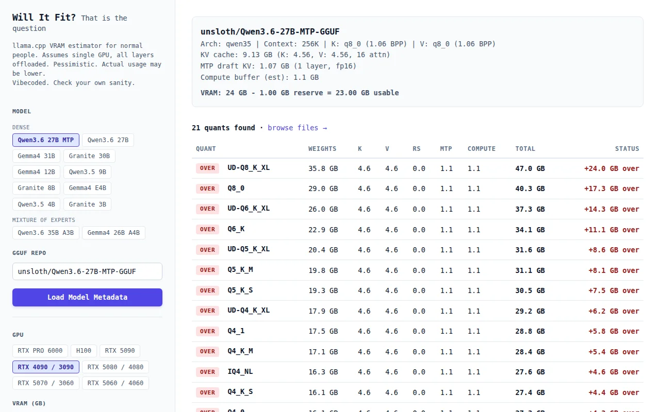Select the H100 GPU chip
Screen dimensions: 660x412
tap(84, 351)
